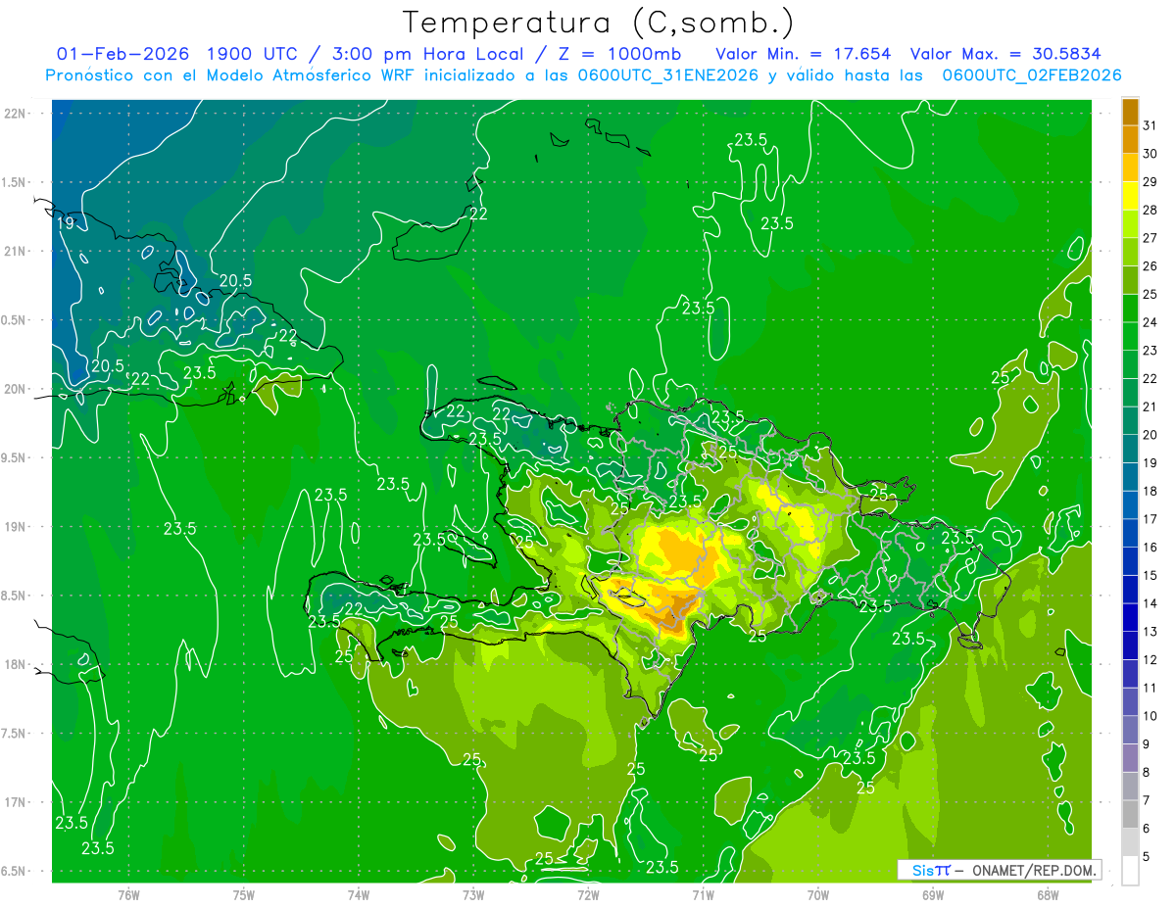The width and height of the screenshot is (1176, 908).
Task: Click the '69W' longitude axis label
Action: [x=933, y=894]
